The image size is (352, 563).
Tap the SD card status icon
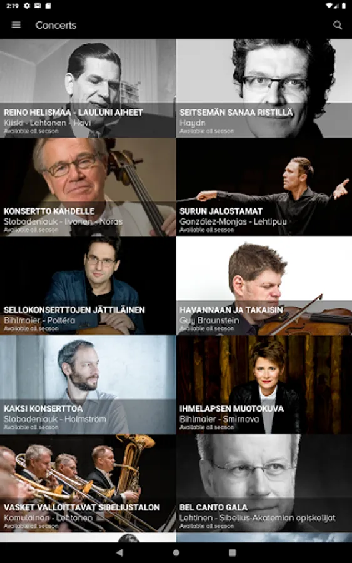point(48,6)
